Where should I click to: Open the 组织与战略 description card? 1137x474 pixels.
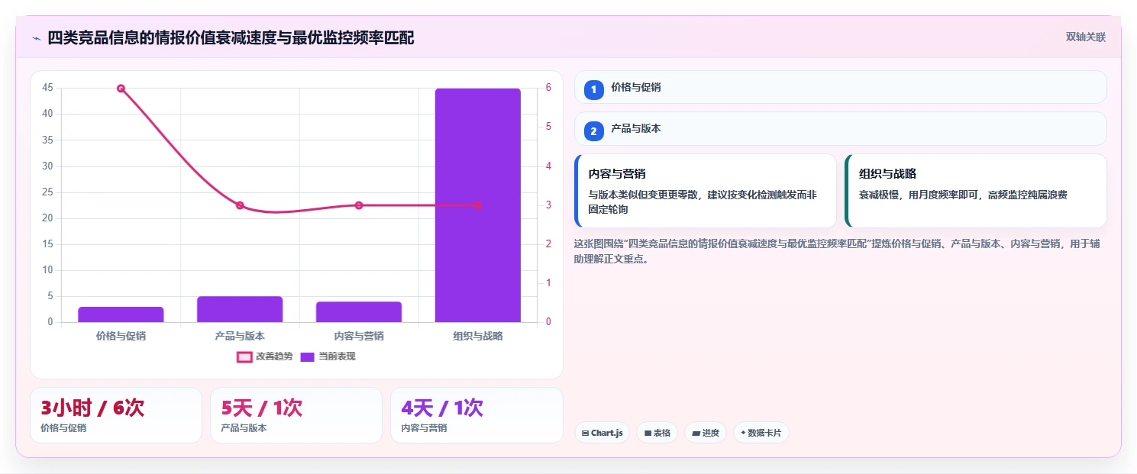976,191
